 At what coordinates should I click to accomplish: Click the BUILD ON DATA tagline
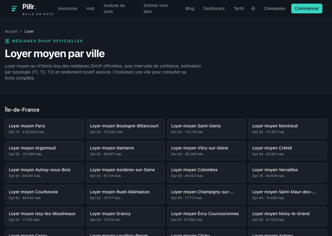pyautogui.click(x=38, y=14)
